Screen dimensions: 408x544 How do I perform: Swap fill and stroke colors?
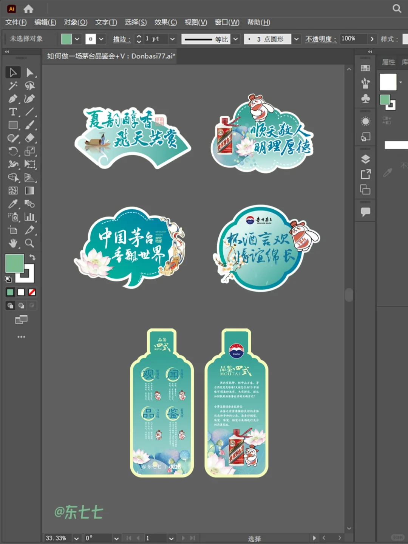tap(32, 257)
